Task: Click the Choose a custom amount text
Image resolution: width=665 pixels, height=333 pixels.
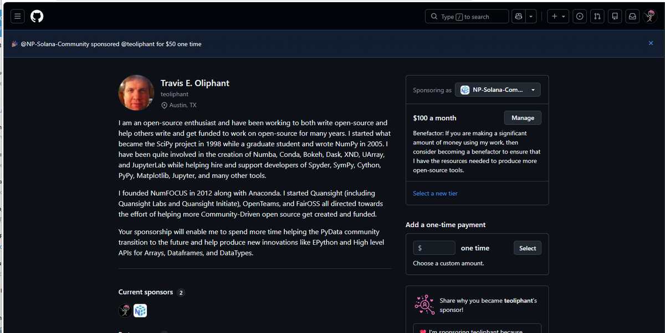Action: [448, 263]
